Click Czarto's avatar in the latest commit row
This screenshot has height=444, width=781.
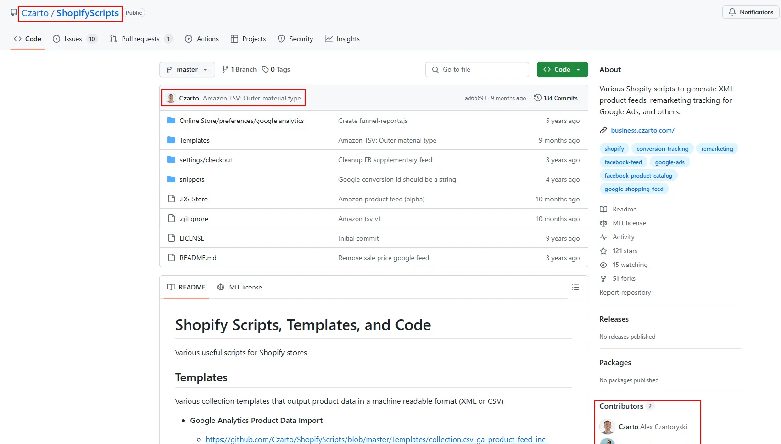(x=171, y=98)
